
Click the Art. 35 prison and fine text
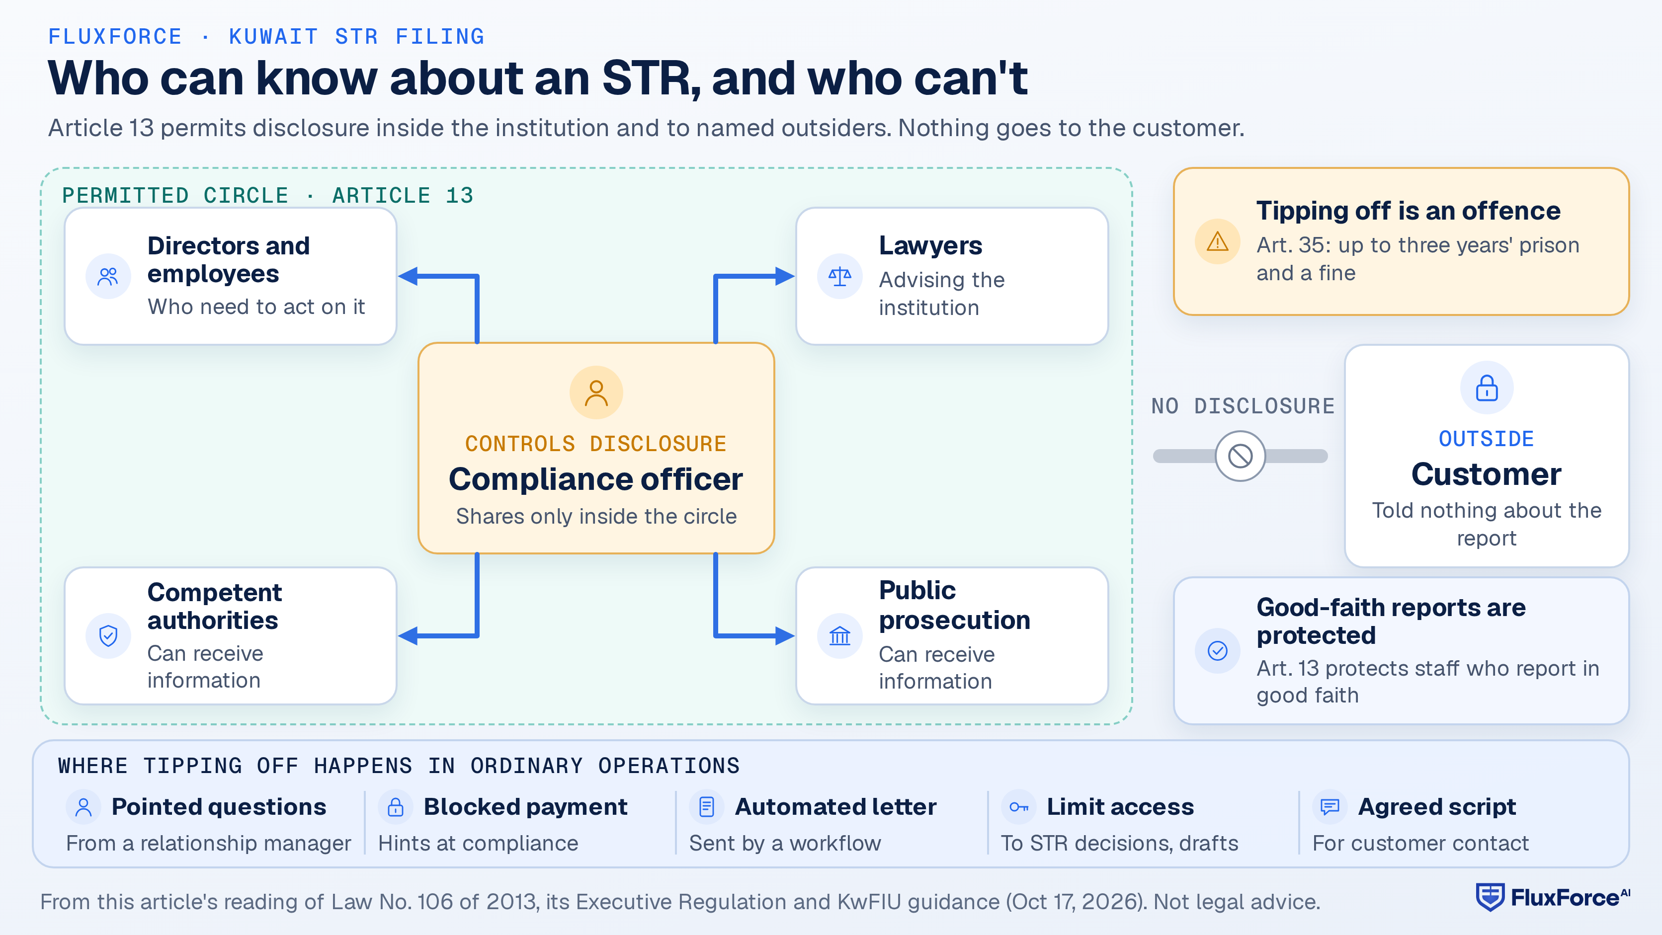pyautogui.click(x=1417, y=258)
